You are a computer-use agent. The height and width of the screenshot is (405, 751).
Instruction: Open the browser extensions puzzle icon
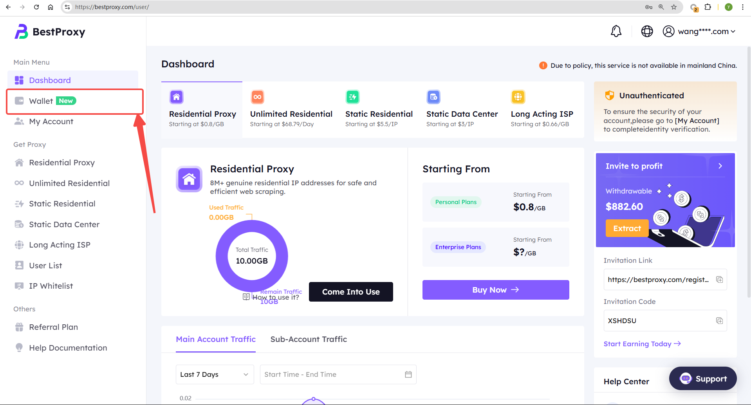point(708,7)
